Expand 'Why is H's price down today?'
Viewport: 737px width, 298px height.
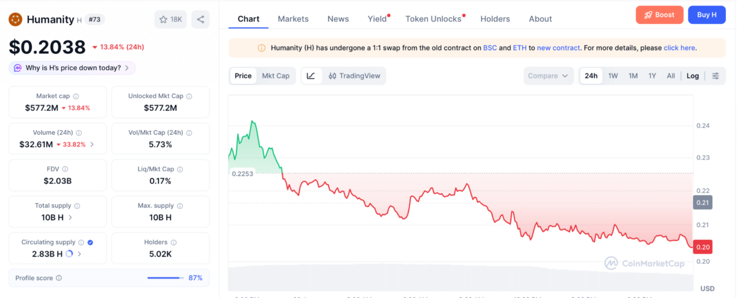click(72, 68)
